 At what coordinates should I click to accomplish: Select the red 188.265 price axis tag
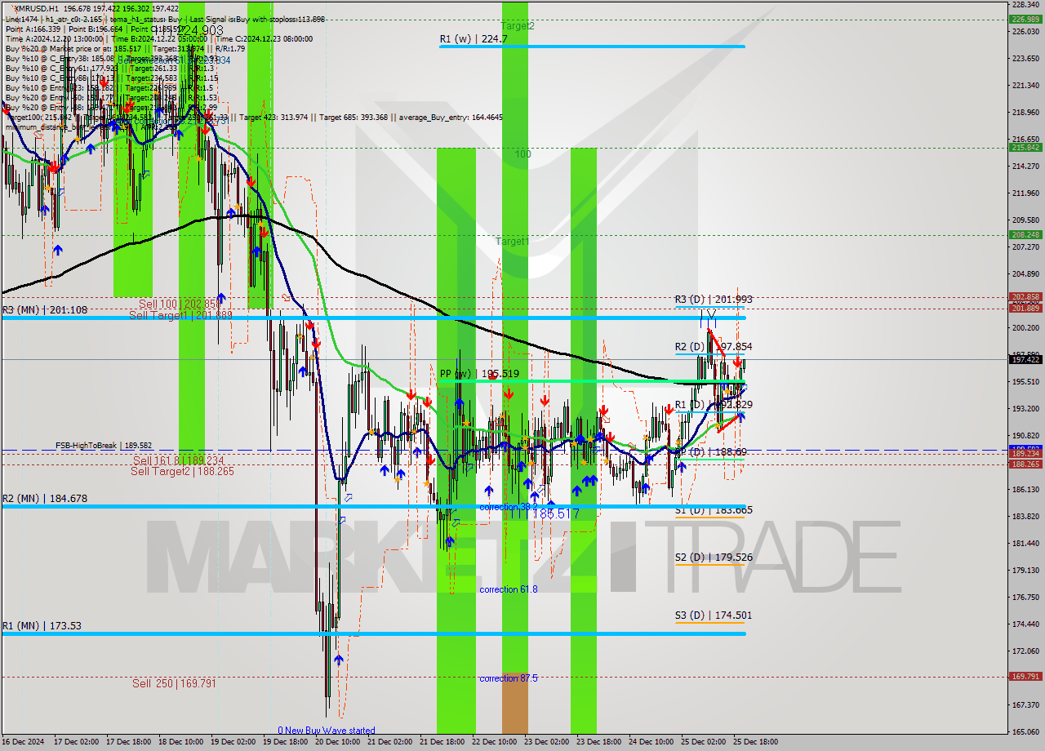1025,464
